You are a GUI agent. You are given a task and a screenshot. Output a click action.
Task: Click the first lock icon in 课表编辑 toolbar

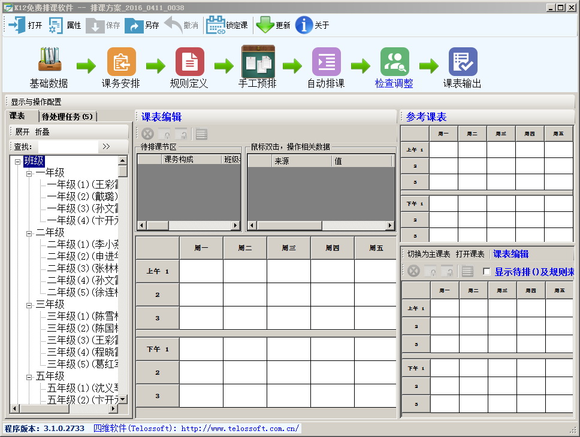[x=164, y=133]
